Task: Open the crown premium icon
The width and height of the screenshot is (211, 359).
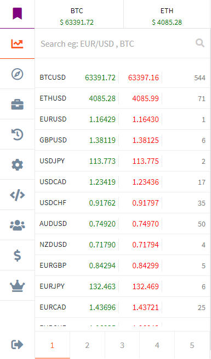Action: [x=18, y=285]
